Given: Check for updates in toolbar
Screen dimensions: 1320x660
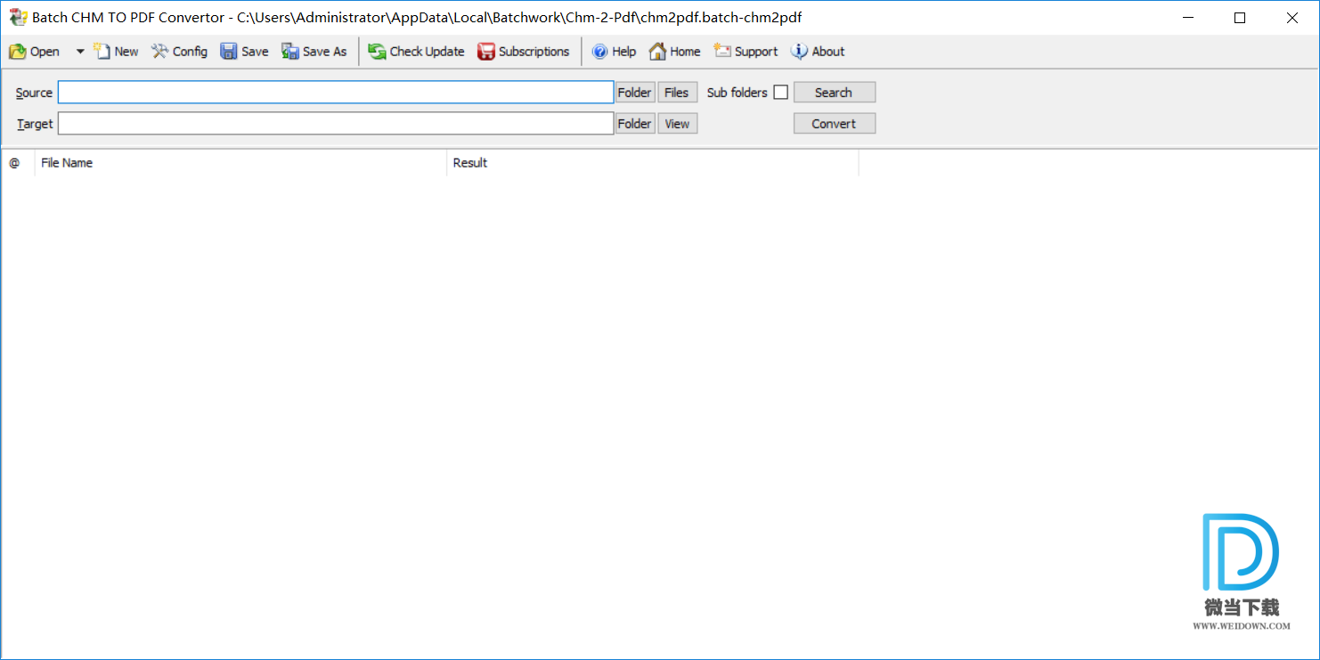Looking at the screenshot, I should (x=416, y=52).
